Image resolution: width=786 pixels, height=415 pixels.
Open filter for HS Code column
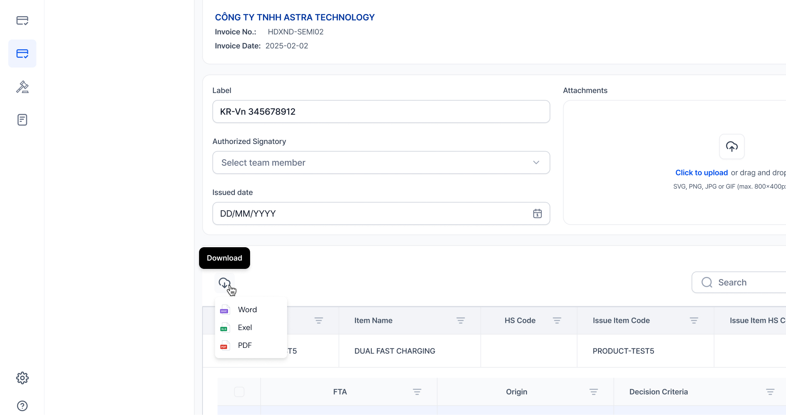pyautogui.click(x=557, y=321)
